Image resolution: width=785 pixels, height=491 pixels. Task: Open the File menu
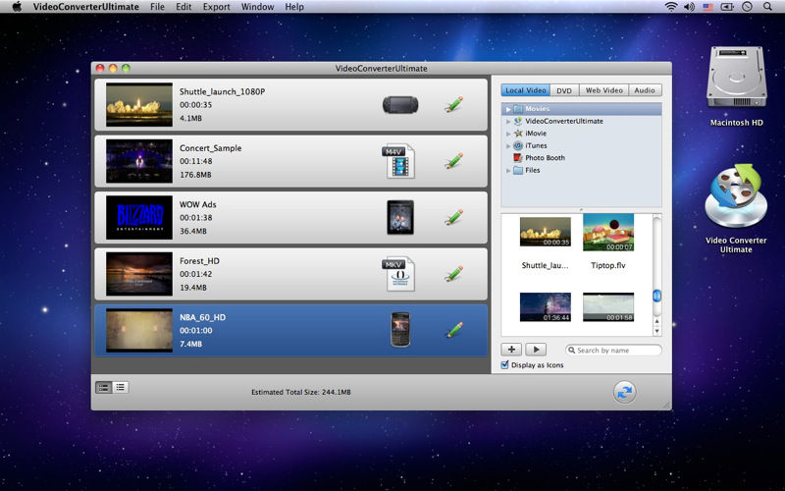(x=157, y=7)
